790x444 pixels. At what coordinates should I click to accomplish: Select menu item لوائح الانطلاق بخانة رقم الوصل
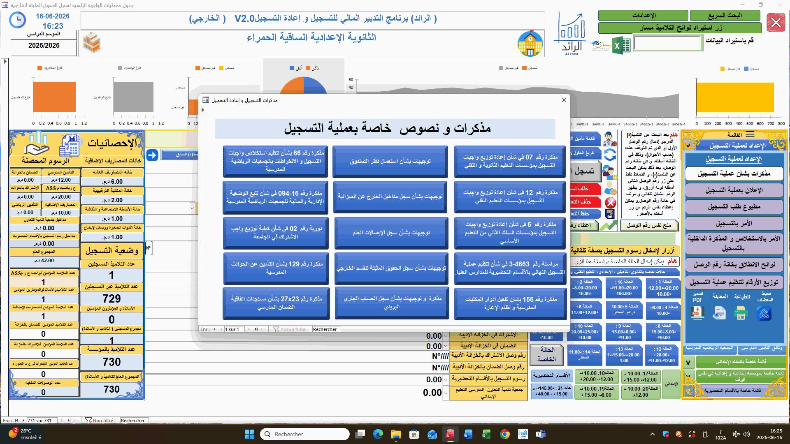click(x=734, y=265)
